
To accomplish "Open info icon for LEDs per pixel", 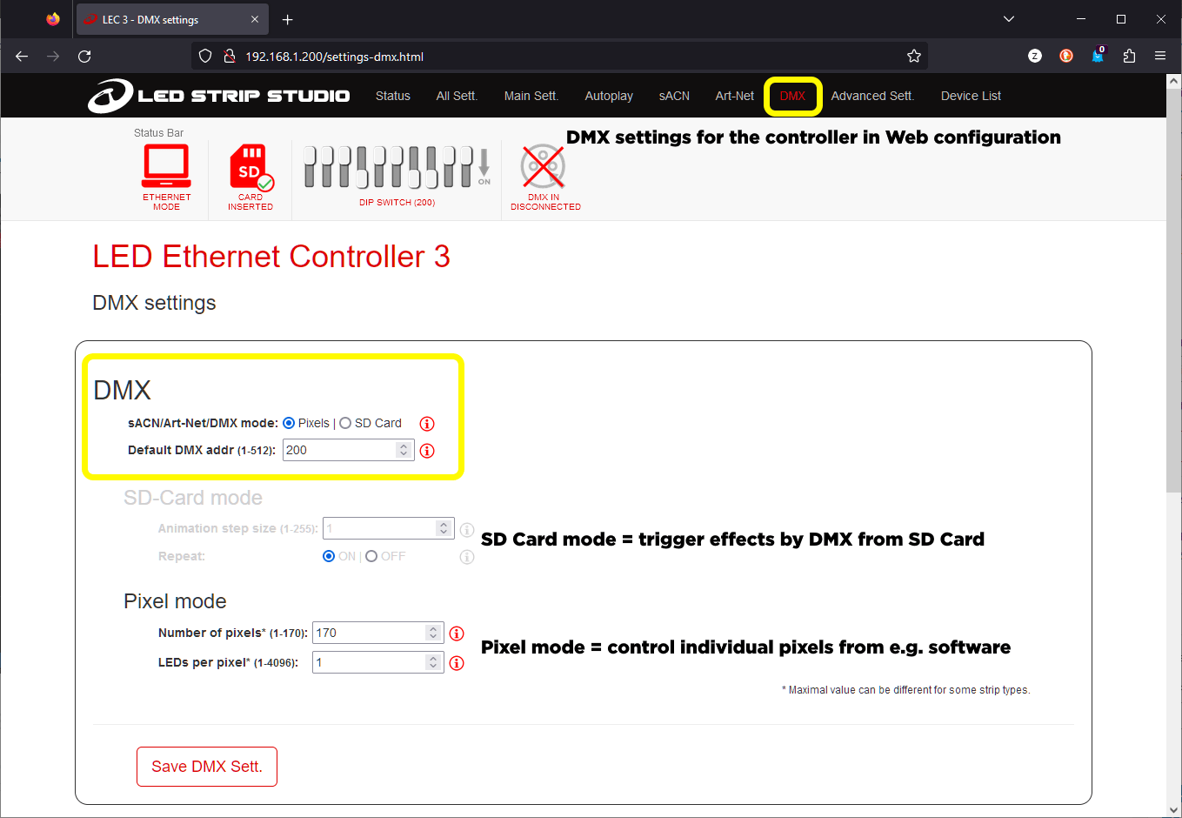I will [457, 663].
